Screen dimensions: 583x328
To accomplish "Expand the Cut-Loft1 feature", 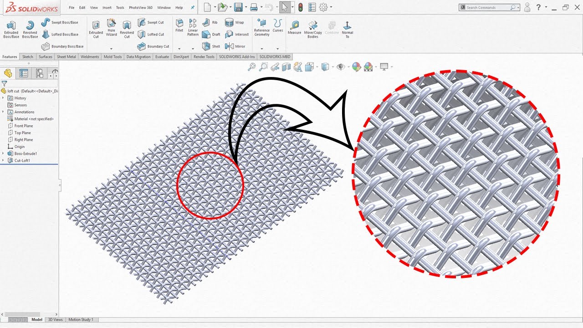I will 3,160.
